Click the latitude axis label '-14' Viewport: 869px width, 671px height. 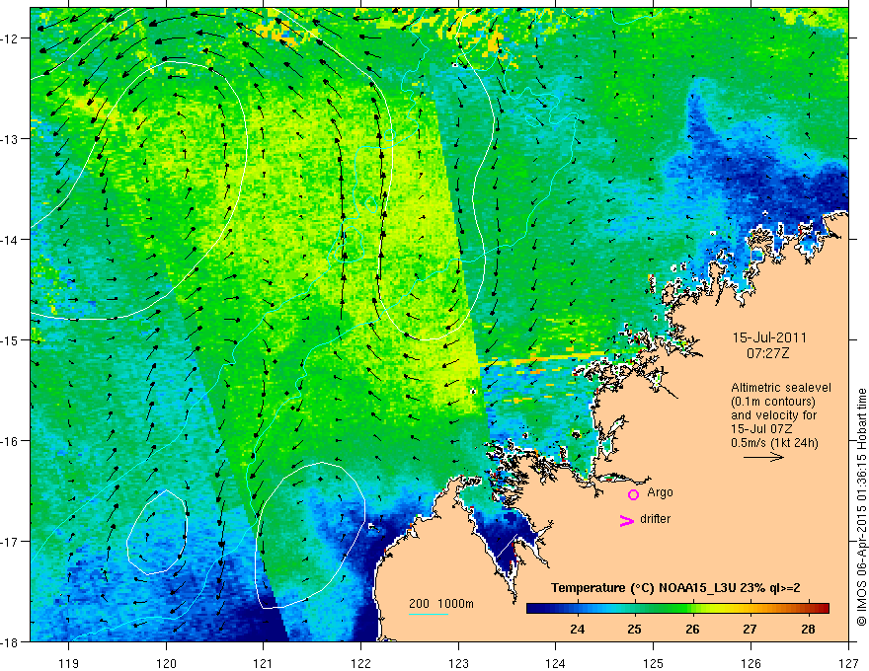pyautogui.click(x=10, y=240)
